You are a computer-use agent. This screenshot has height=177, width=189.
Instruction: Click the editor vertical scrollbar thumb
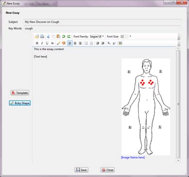[x=178, y=104]
